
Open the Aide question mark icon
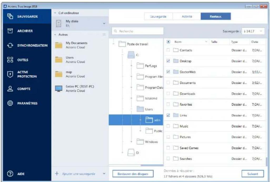[x=10, y=174]
